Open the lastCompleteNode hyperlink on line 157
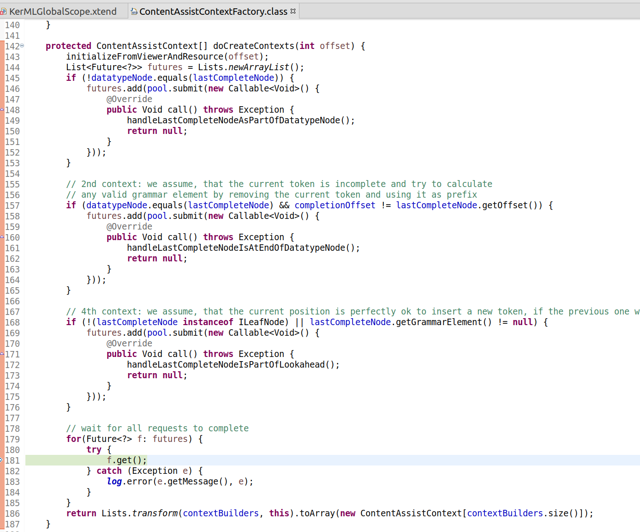This screenshot has height=532, width=640. click(228, 205)
